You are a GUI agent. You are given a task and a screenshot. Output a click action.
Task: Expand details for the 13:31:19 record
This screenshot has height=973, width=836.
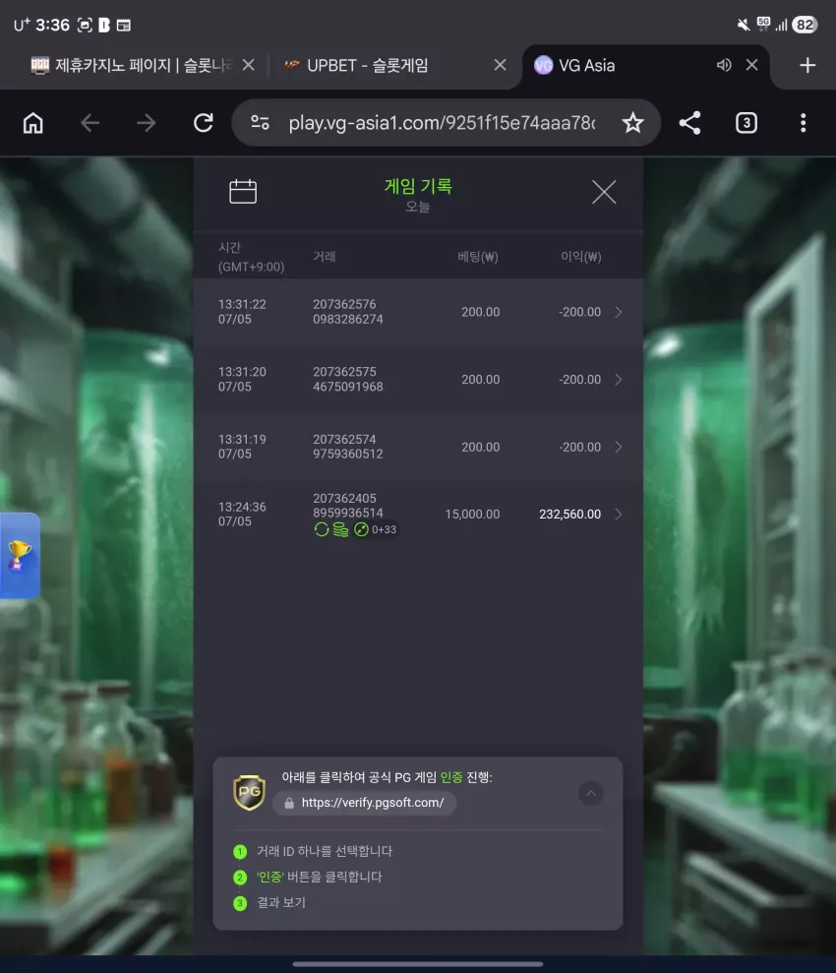click(619, 447)
